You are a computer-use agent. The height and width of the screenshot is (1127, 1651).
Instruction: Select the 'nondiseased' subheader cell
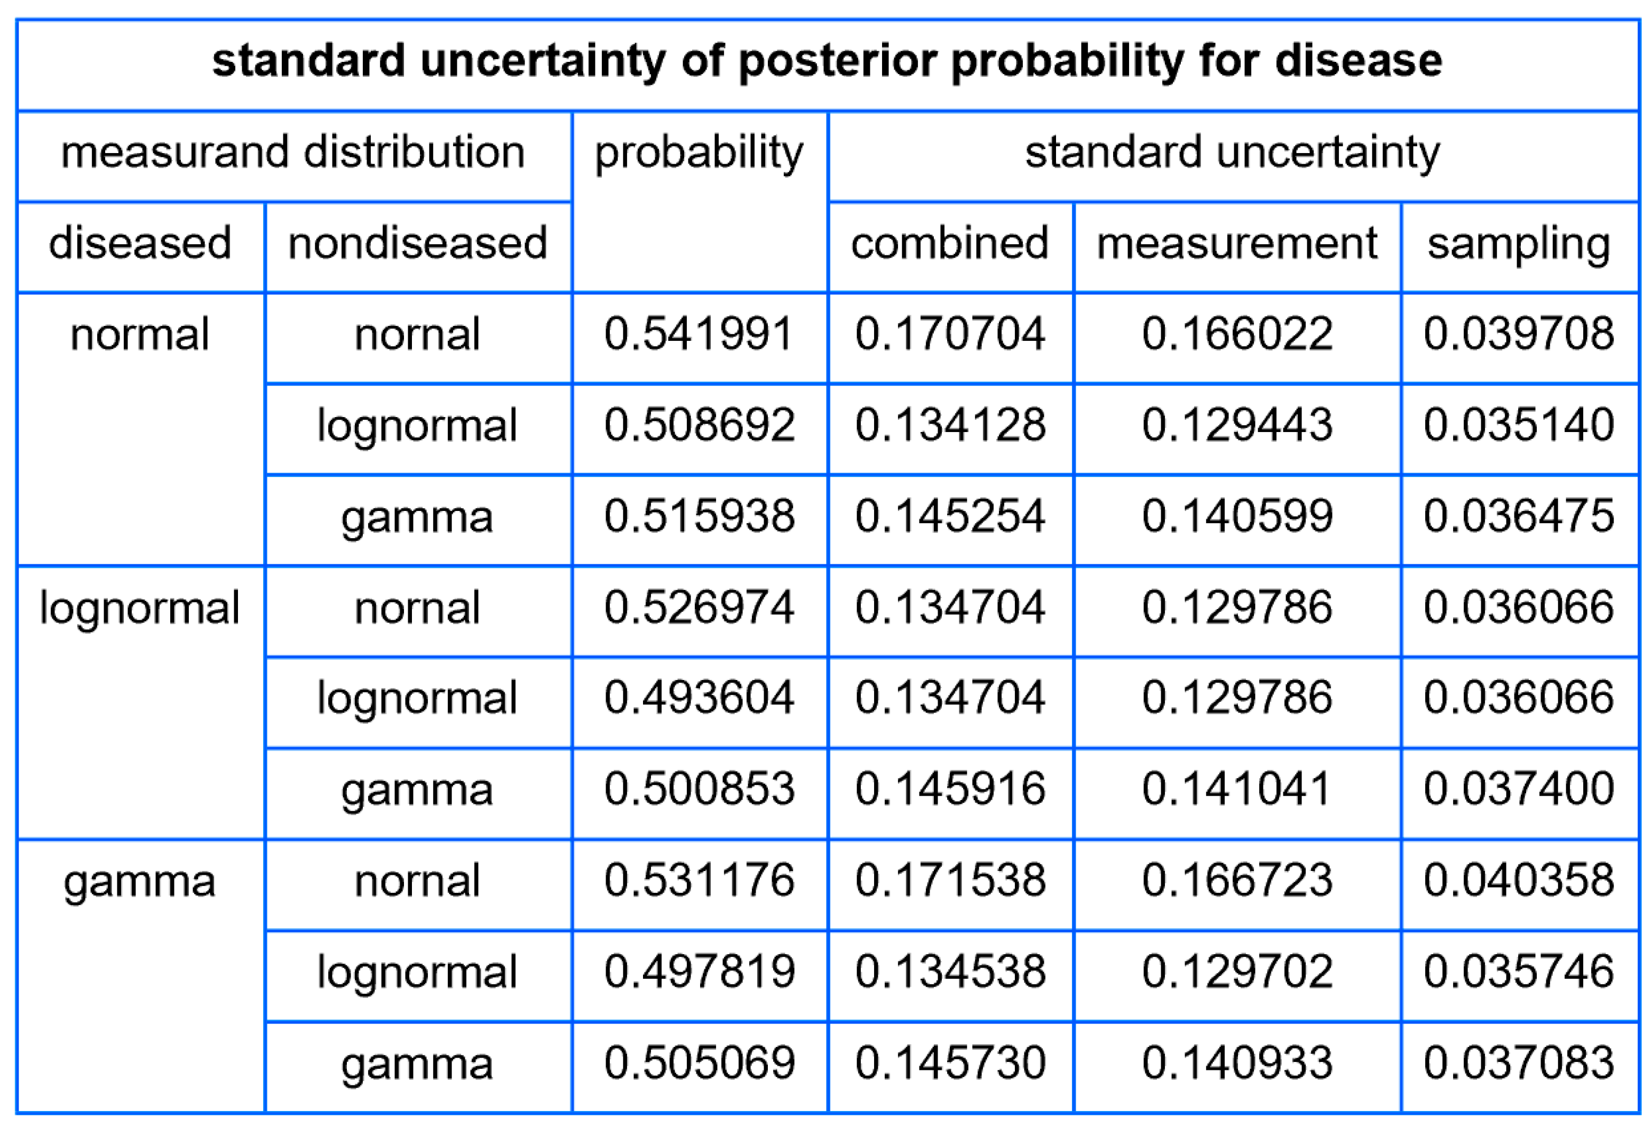point(418,244)
